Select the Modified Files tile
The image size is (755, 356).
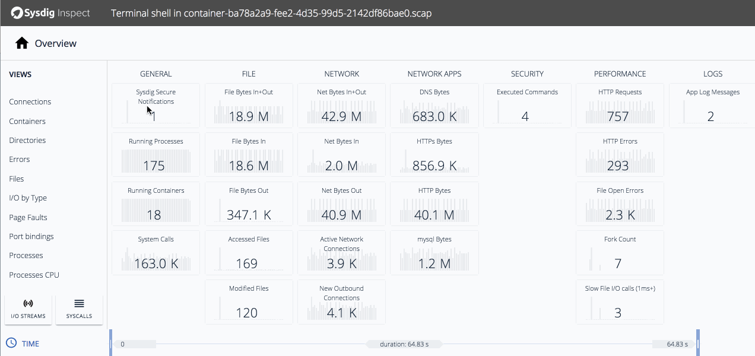249,302
